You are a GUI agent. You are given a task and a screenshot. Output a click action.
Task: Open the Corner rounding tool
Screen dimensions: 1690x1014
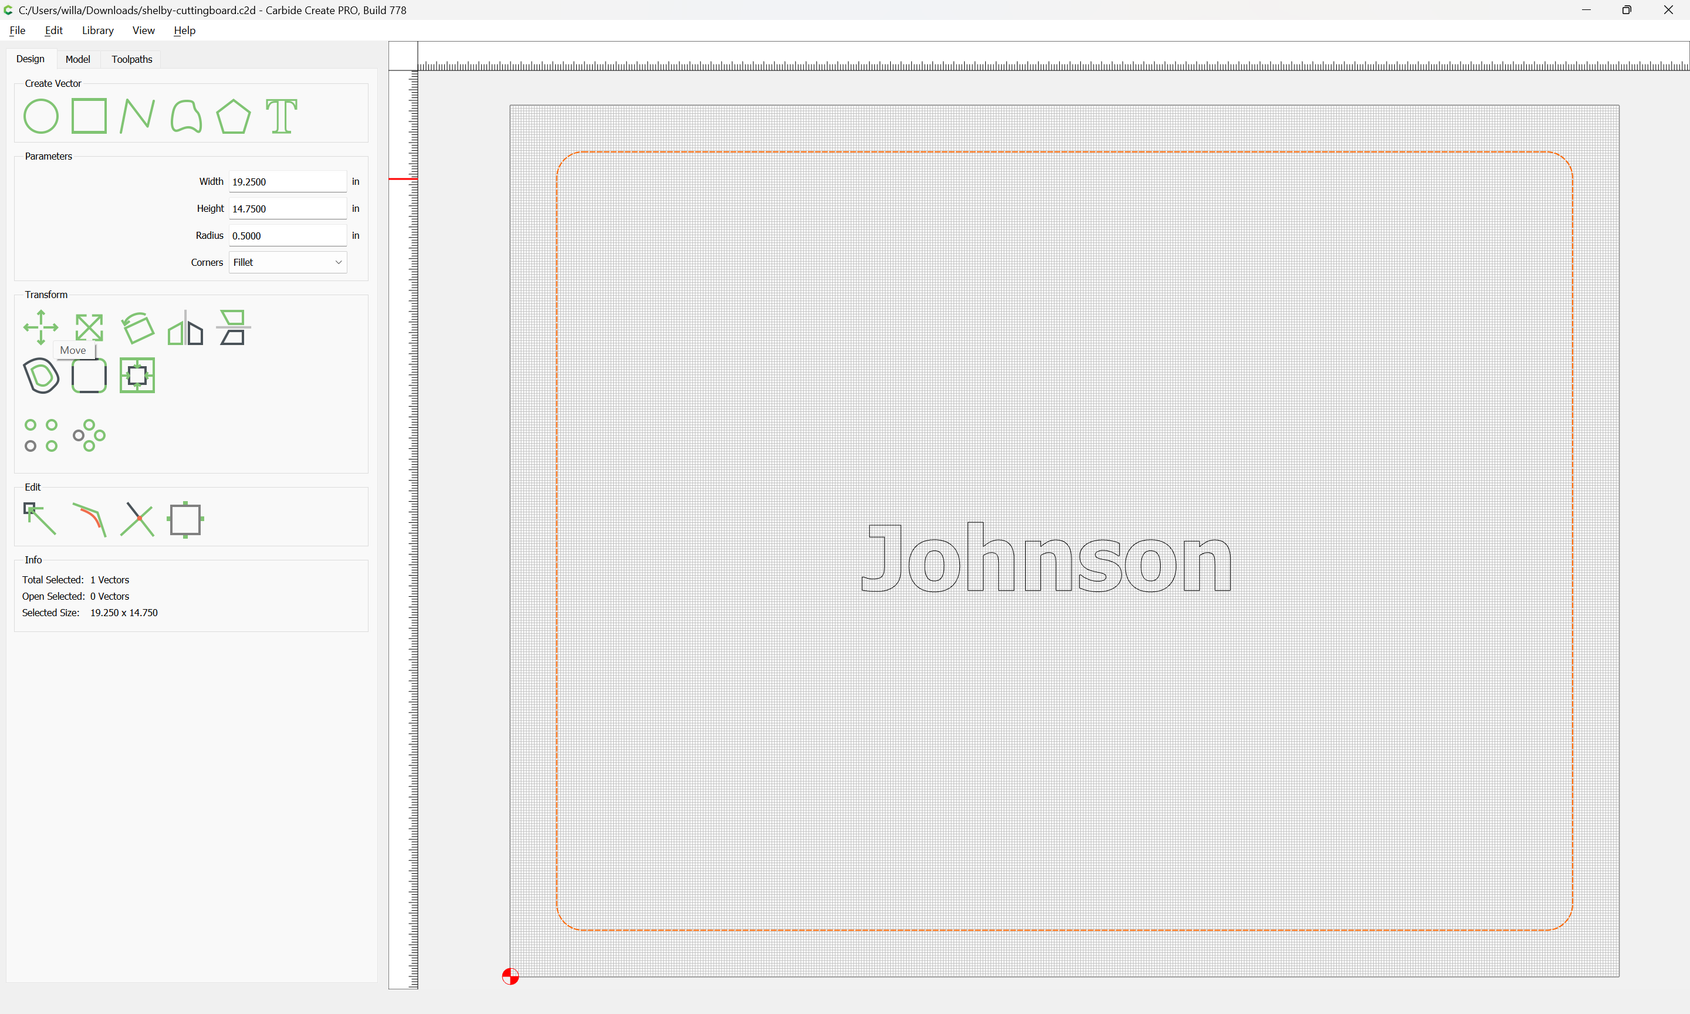[x=89, y=375]
